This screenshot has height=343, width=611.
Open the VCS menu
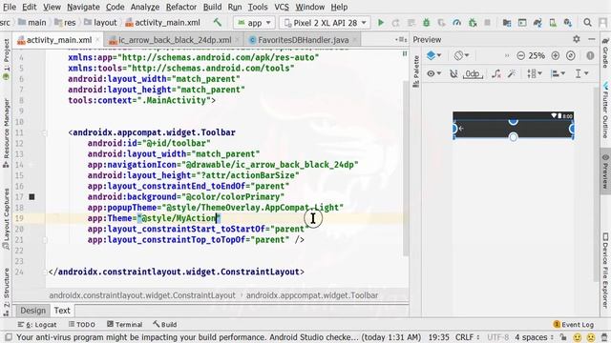click(282, 7)
